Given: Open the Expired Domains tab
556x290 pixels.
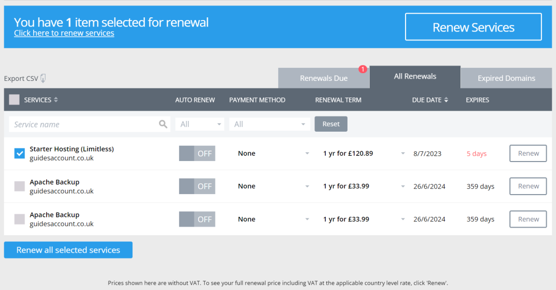Looking at the screenshot, I should pos(507,78).
